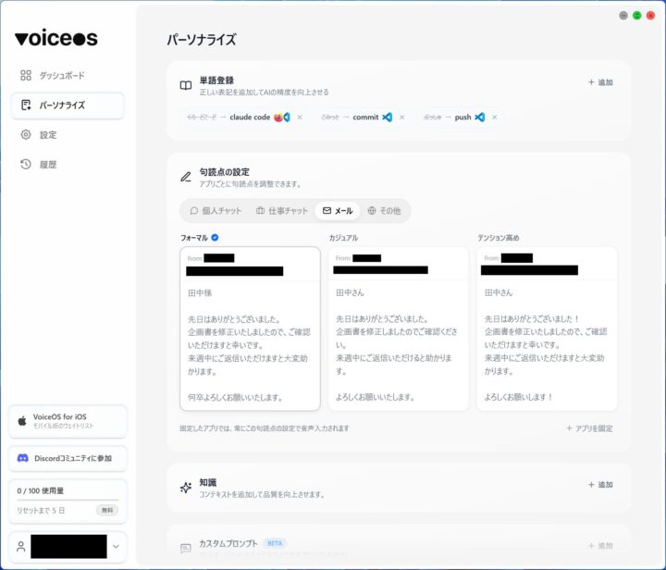666x570 pixels.
Task: Remove the 'push' word entry
Action: click(494, 118)
